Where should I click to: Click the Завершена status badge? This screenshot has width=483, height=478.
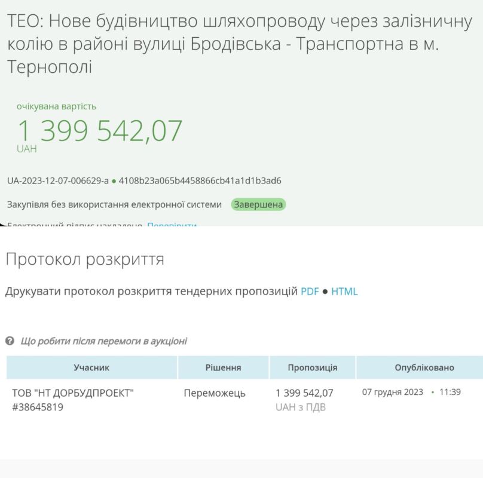coord(258,204)
